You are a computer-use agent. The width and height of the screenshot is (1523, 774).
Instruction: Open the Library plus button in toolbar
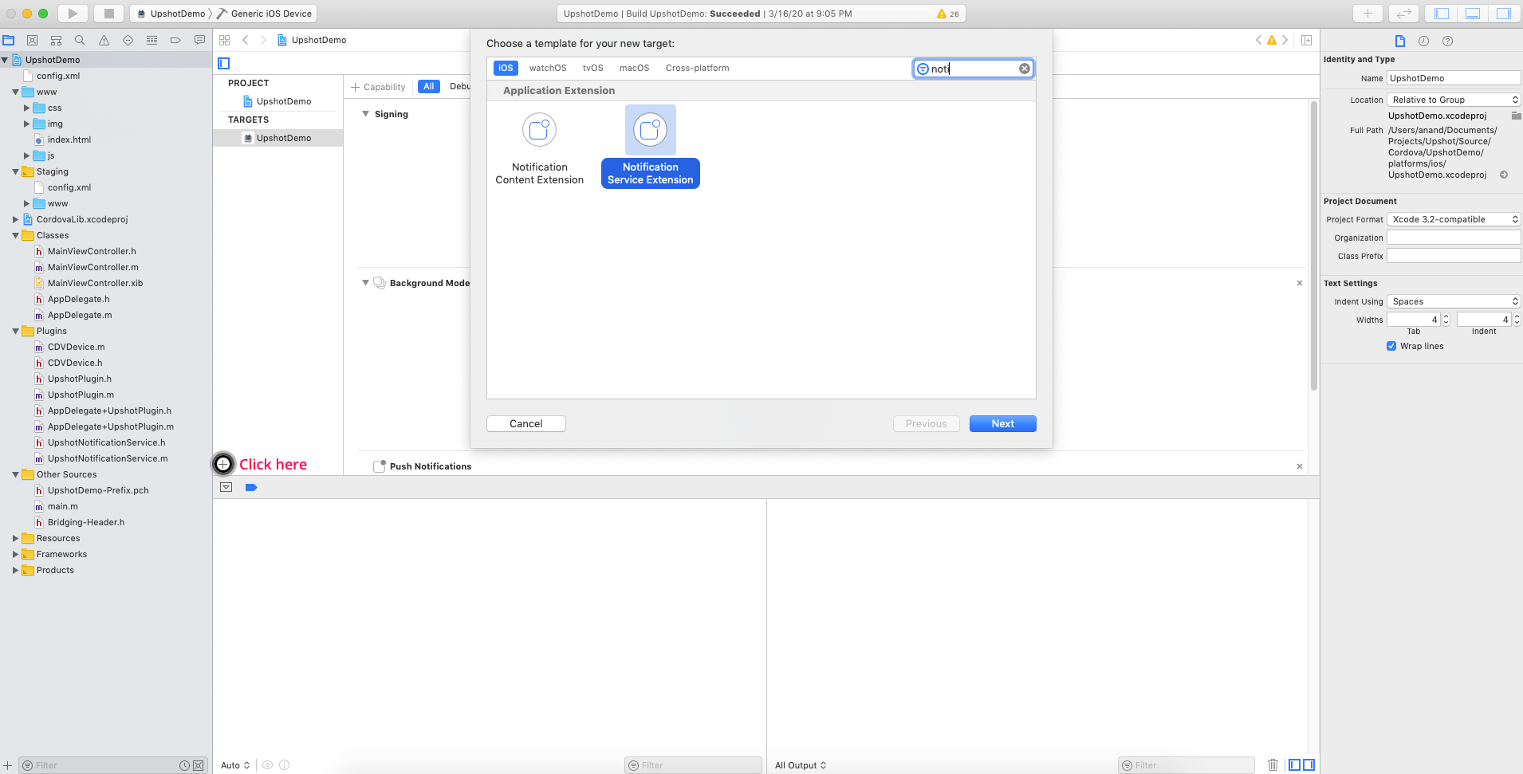coord(1368,14)
